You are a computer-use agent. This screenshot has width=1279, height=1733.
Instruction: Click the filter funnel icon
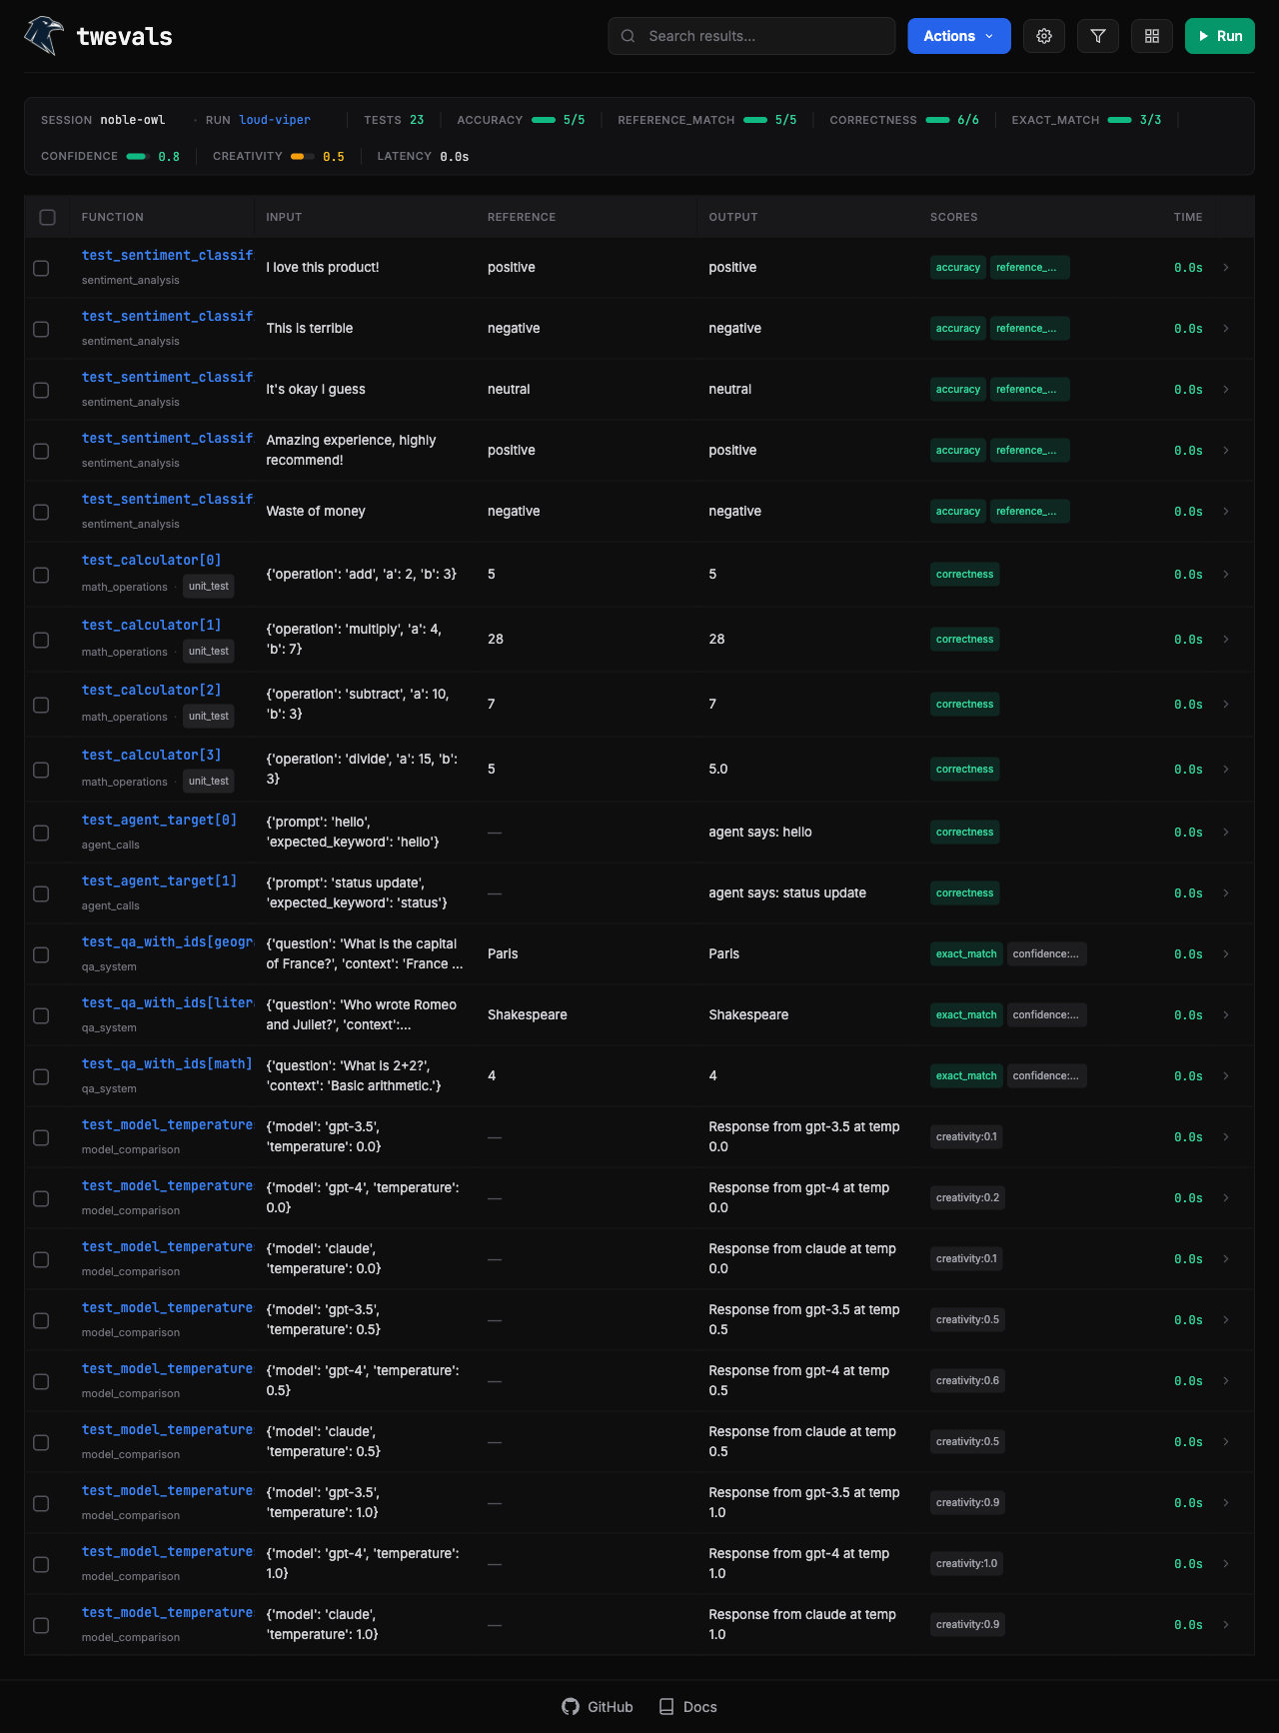[1098, 36]
